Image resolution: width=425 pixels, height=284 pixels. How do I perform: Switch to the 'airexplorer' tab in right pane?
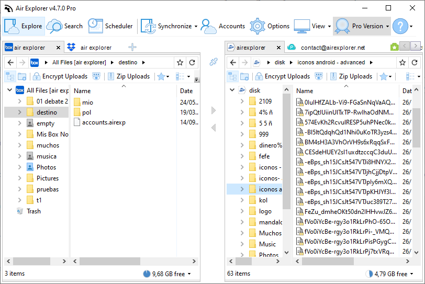pyautogui.click(x=250, y=48)
